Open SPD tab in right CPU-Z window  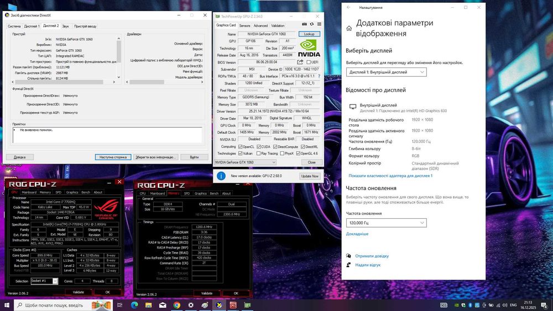click(186, 193)
